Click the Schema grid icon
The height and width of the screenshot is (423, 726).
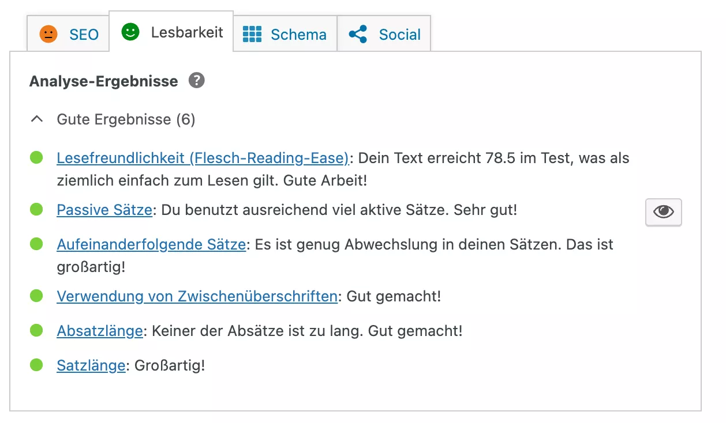coord(252,34)
